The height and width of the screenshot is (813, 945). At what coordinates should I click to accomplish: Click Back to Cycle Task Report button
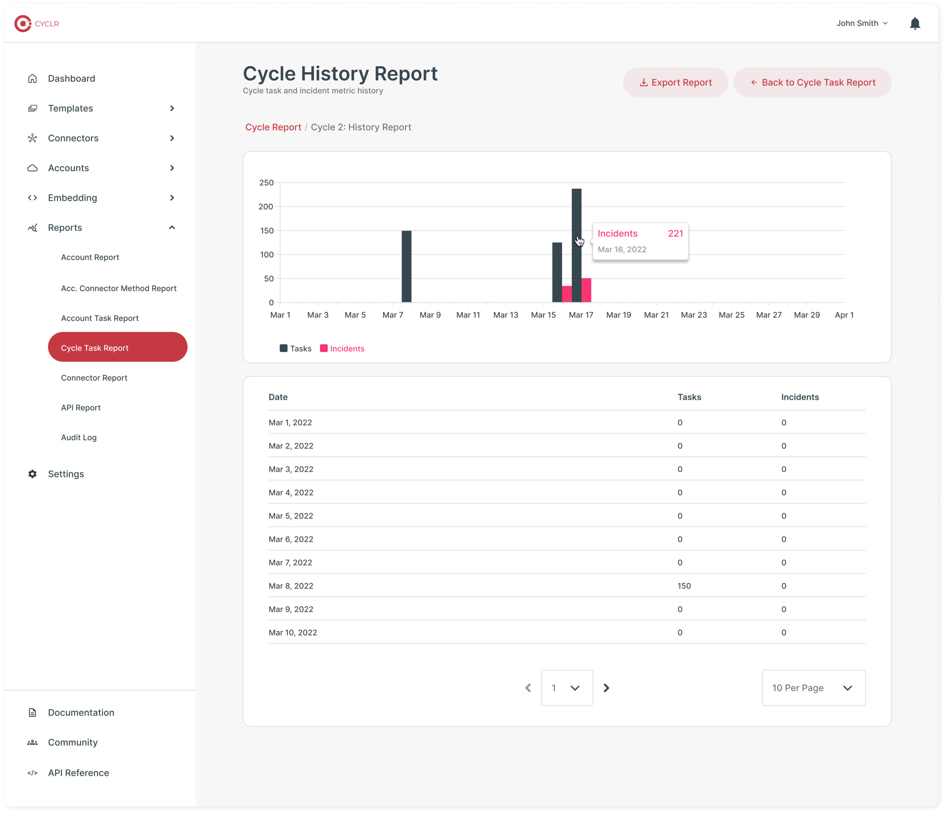coord(812,83)
